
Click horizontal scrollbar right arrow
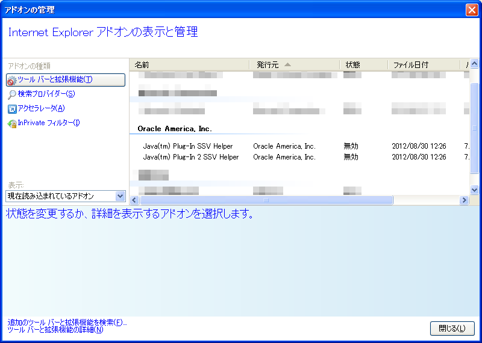[x=464, y=200]
